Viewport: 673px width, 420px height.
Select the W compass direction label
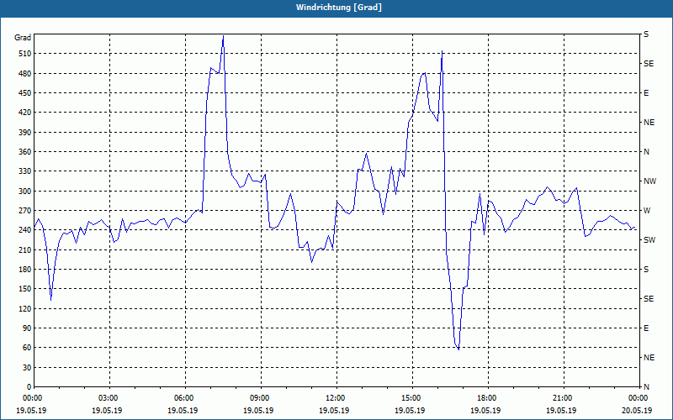647,211
